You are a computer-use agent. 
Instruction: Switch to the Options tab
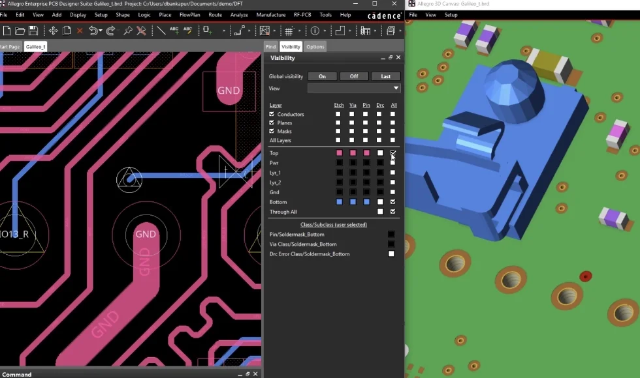point(315,47)
